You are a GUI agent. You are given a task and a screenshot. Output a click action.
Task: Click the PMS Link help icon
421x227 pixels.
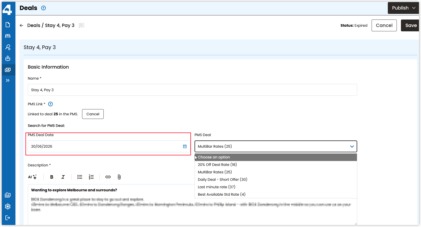[50, 104]
